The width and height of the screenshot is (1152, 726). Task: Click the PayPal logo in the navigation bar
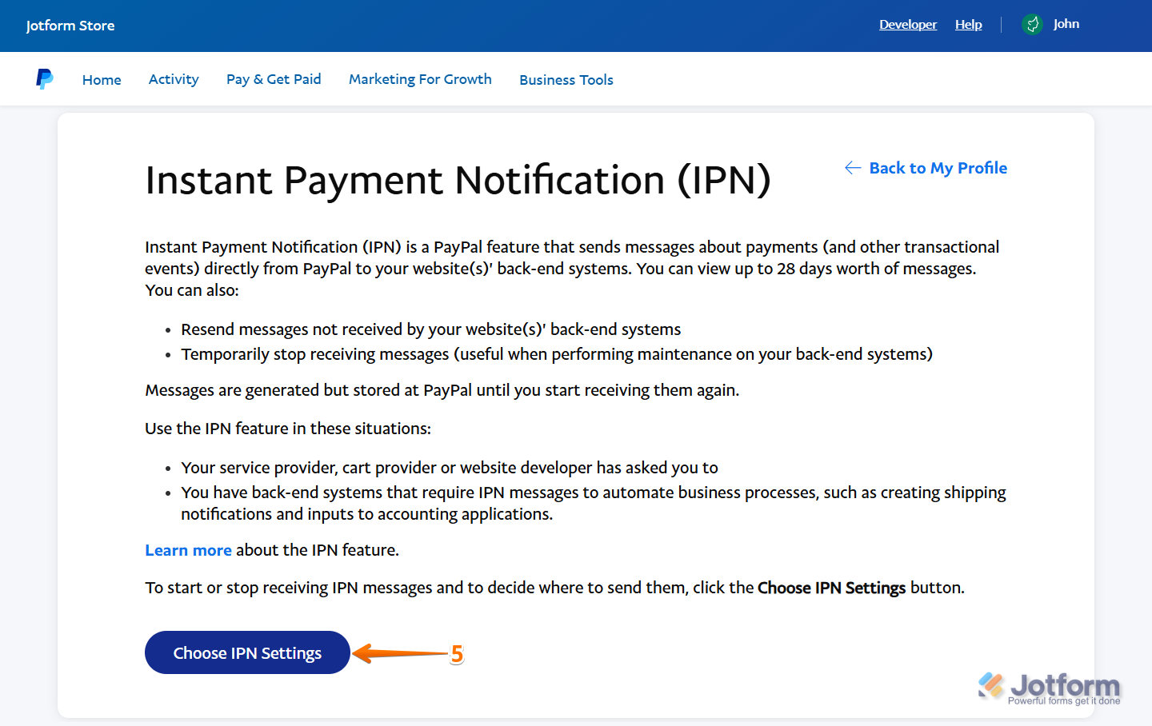pyautogui.click(x=45, y=78)
